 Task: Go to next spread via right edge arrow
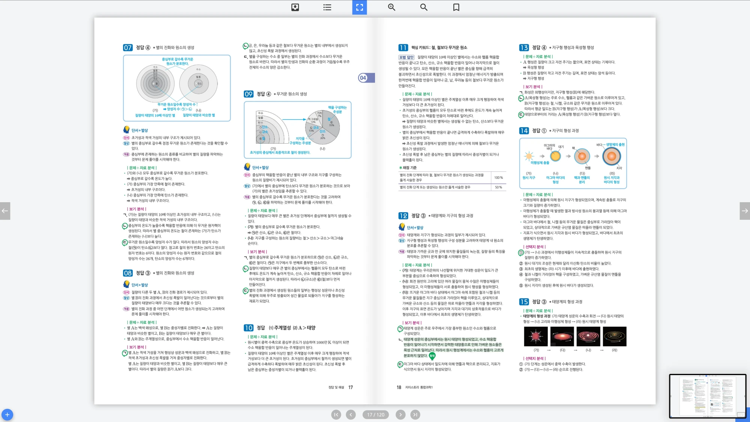[x=745, y=211]
